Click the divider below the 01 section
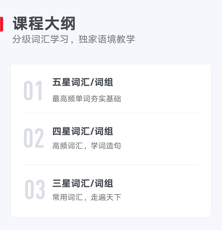 click(x=111, y=113)
